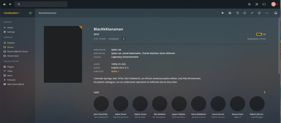The image size is (281, 123).
Task: Open Adam Driver cast photo
Action: coord(121,104)
